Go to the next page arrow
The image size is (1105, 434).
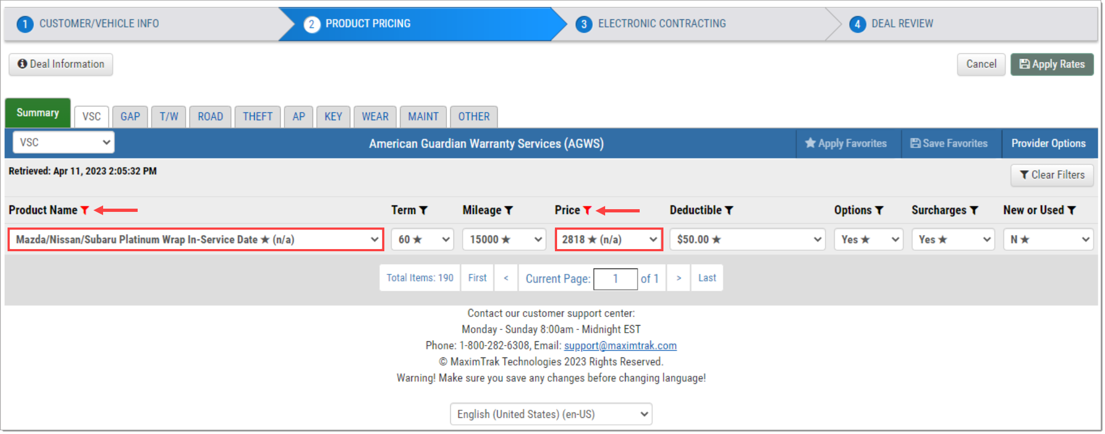679,278
